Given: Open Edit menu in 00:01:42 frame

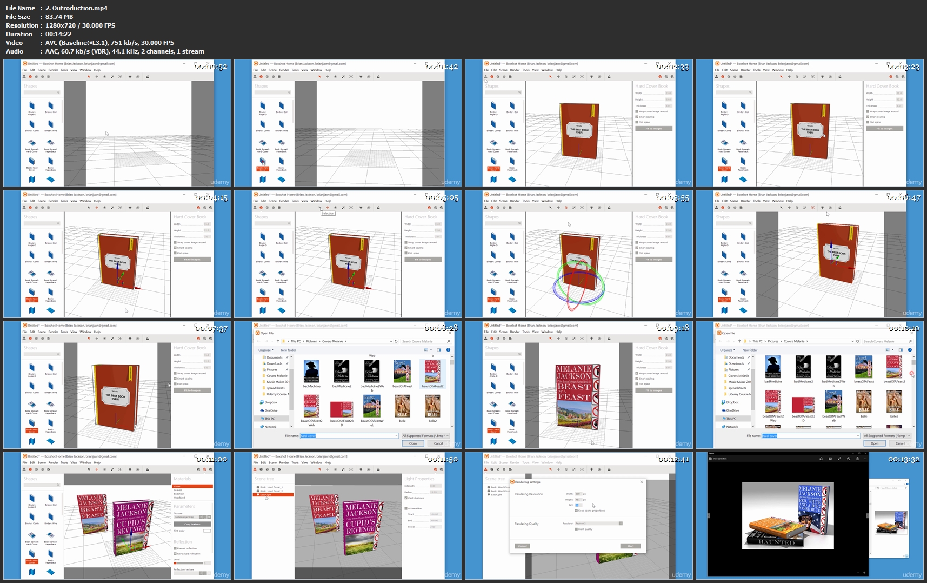Looking at the screenshot, I should pos(263,70).
